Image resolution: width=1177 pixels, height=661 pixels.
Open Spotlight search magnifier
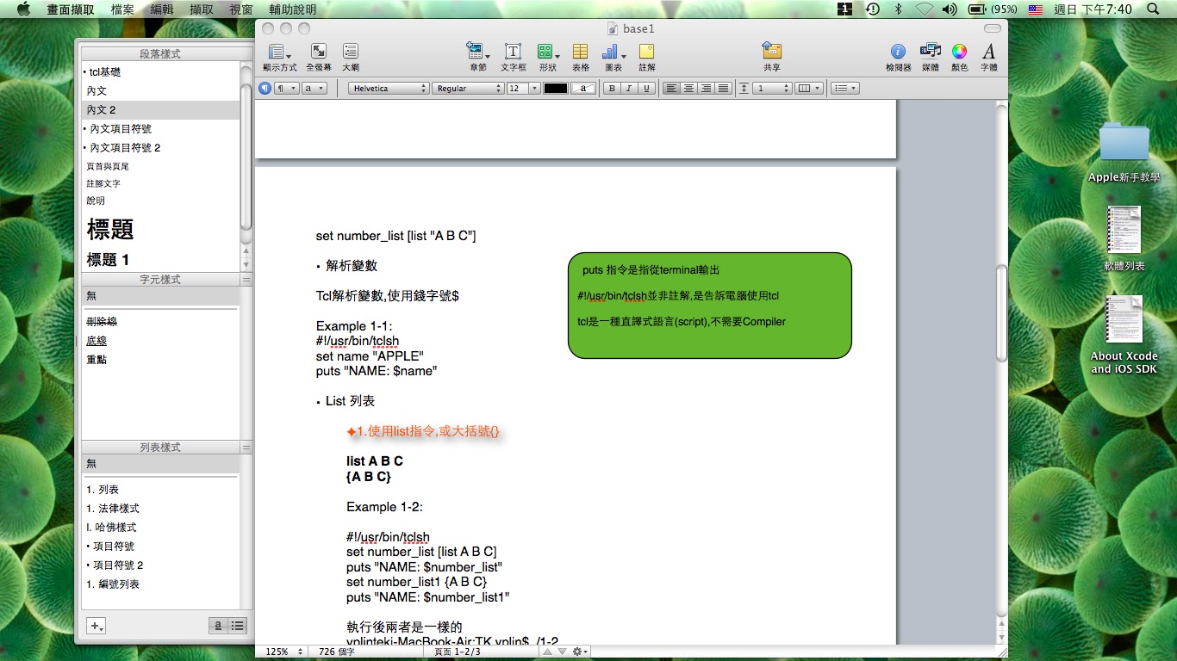pyautogui.click(x=1153, y=9)
